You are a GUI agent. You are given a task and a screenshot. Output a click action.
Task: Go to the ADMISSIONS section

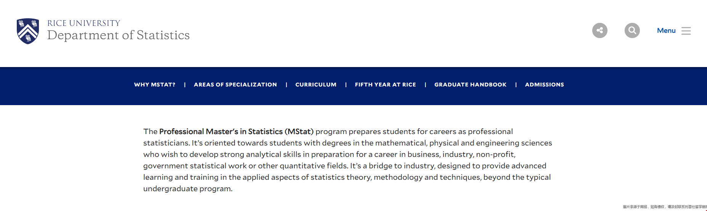pyautogui.click(x=544, y=85)
